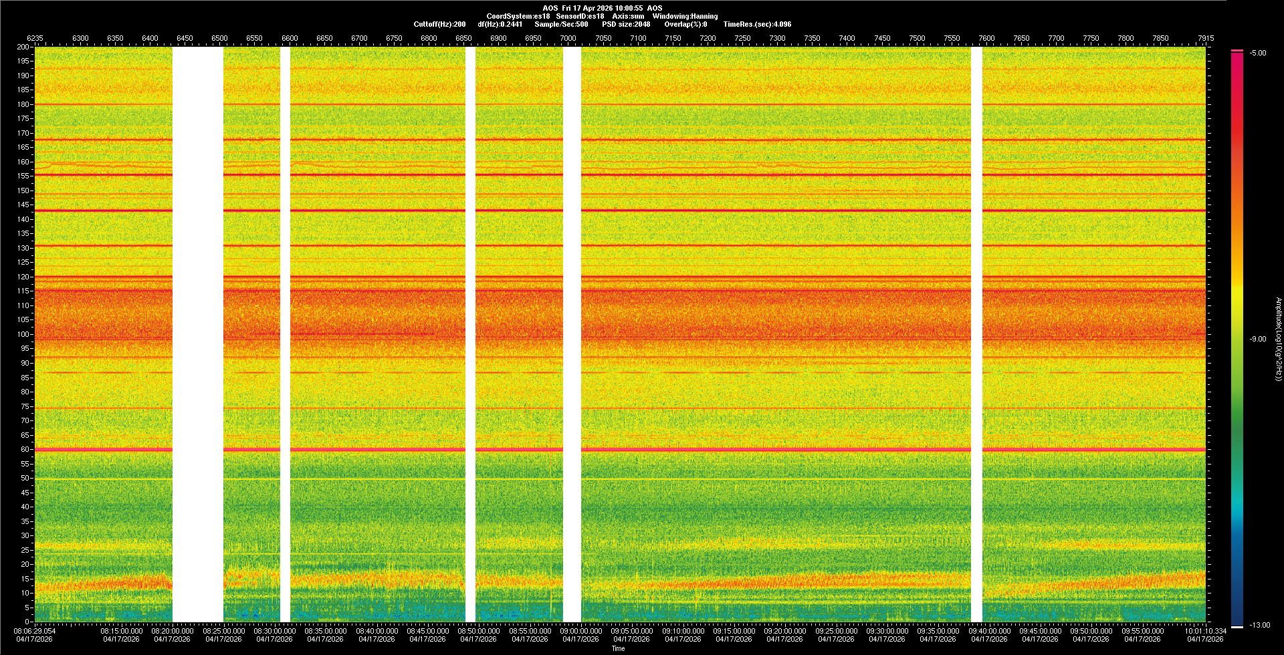This screenshot has height=655, width=1284.
Task: Click the widest white data gap near 08:20
Action: pyautogui.click(x=197, y=334)
